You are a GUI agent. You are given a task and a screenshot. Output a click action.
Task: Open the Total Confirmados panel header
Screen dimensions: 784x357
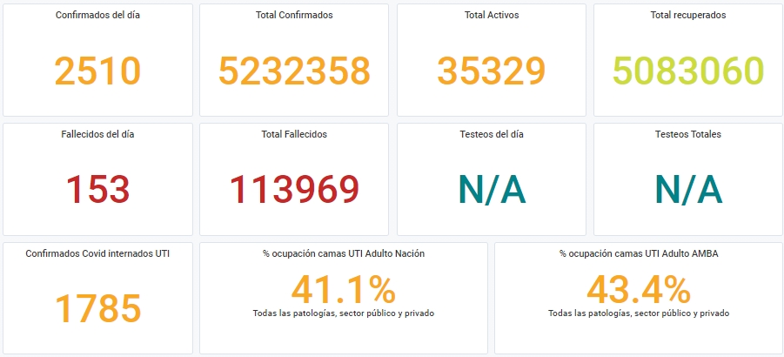(x=294, y=15)
